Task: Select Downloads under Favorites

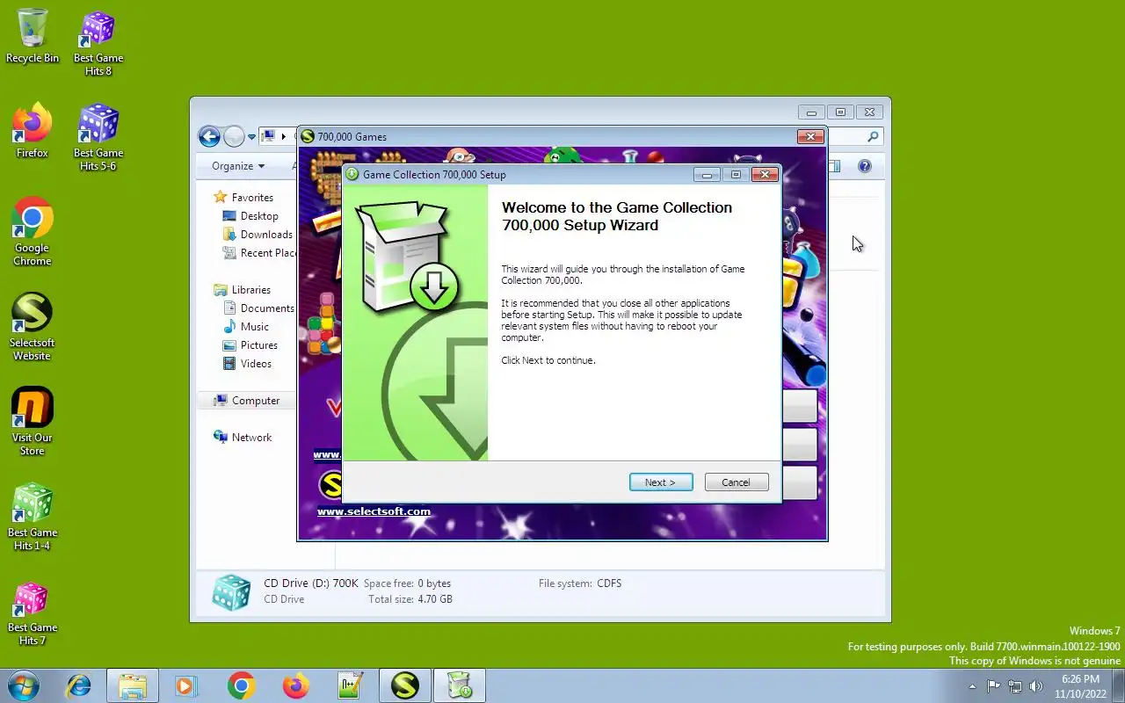Action: (266, 235)
